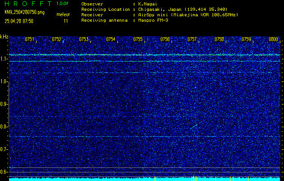Click the meteor count value 11
The image size is (284, 181).
66,21
